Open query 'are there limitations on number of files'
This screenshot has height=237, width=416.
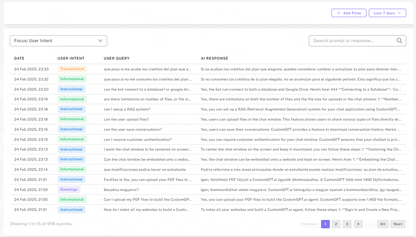pos(147,99)
